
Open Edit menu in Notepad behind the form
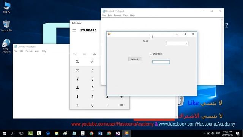pos(110,16)
